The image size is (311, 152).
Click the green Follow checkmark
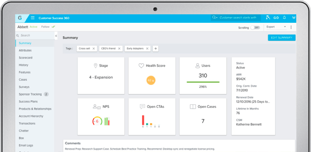pos(53,27)
